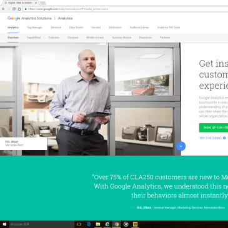Click the round white swirl taskbar icon
This screenshot has height=228, width=228.
pyautogui.click(x=126, y=224)
